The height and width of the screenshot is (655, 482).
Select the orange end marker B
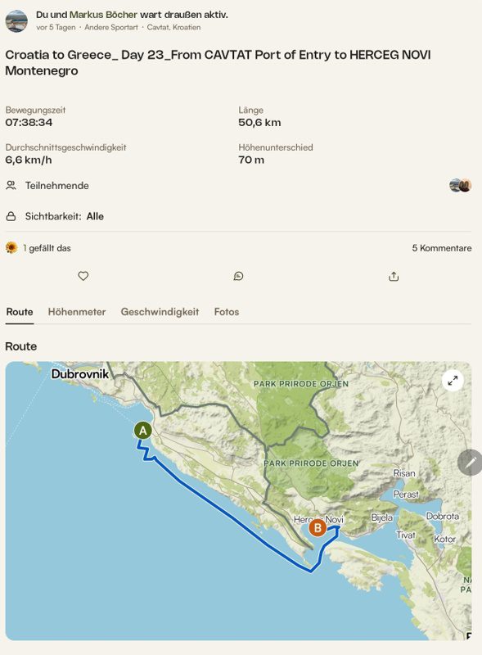pos(318,528)
